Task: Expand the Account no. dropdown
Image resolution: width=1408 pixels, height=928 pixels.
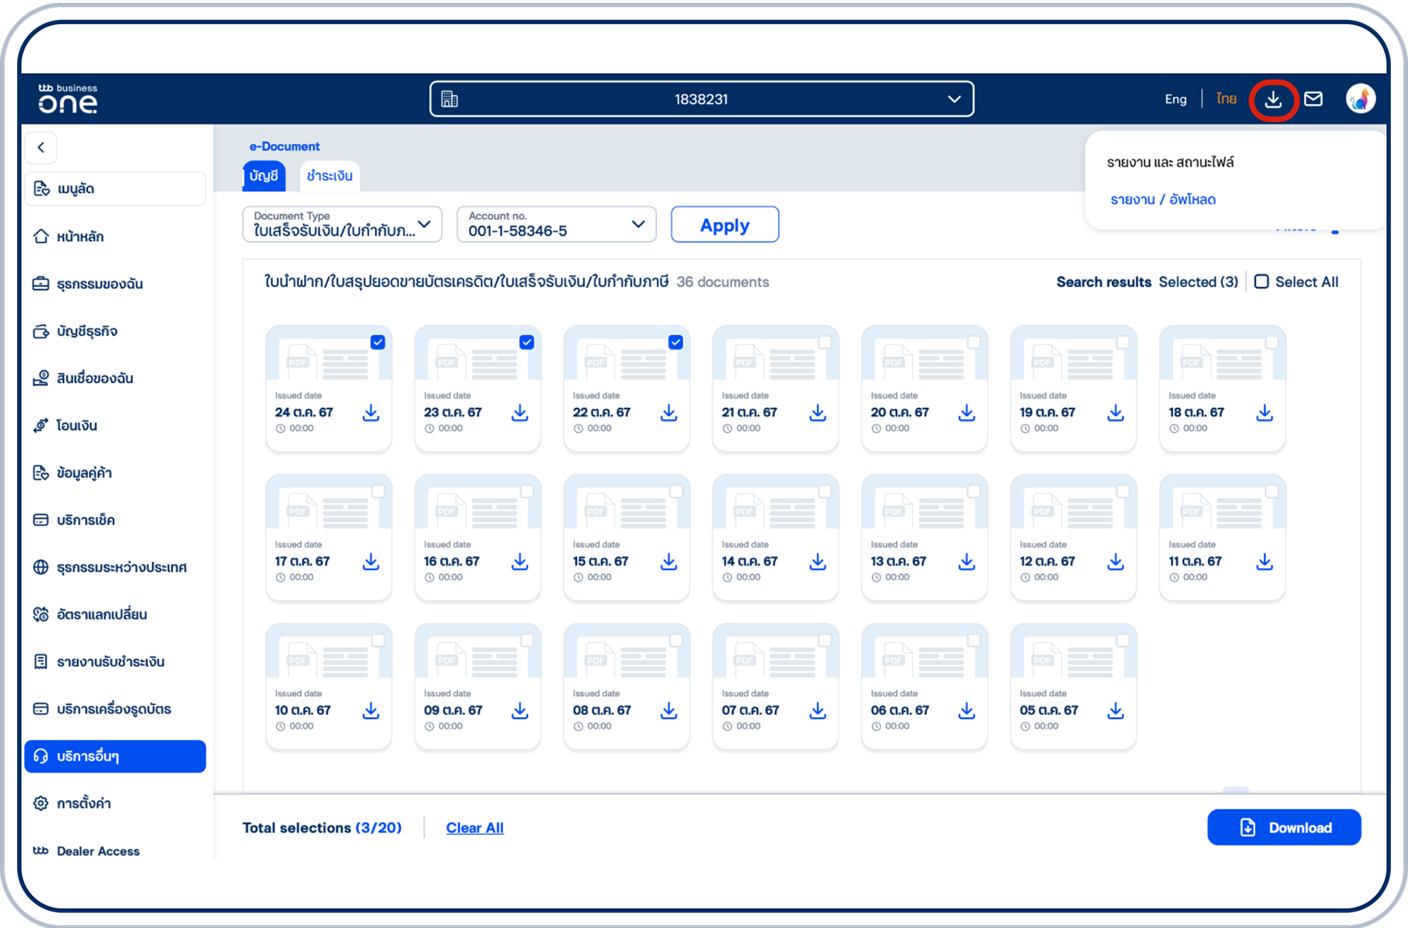Action: tap(556, 225)
